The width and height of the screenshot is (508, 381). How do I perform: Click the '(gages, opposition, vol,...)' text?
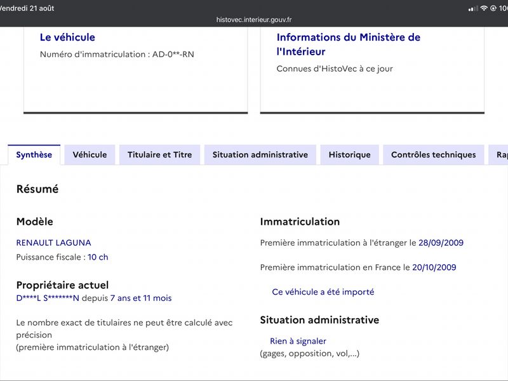[x=310, y=354]
